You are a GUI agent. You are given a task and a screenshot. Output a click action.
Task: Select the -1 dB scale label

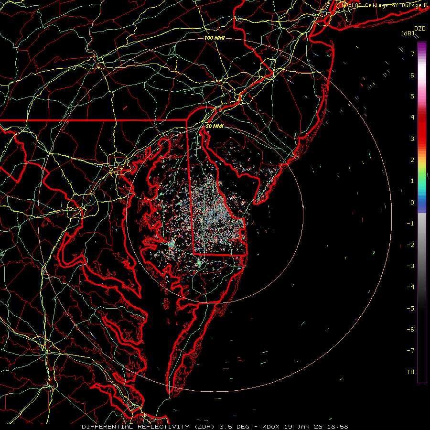(410, 224)
